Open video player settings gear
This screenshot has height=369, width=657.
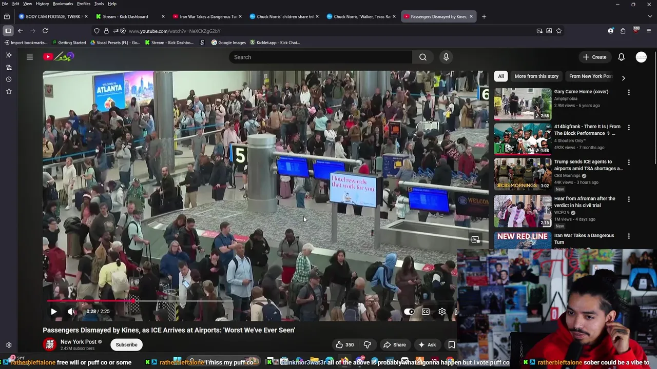coord(442,312)
